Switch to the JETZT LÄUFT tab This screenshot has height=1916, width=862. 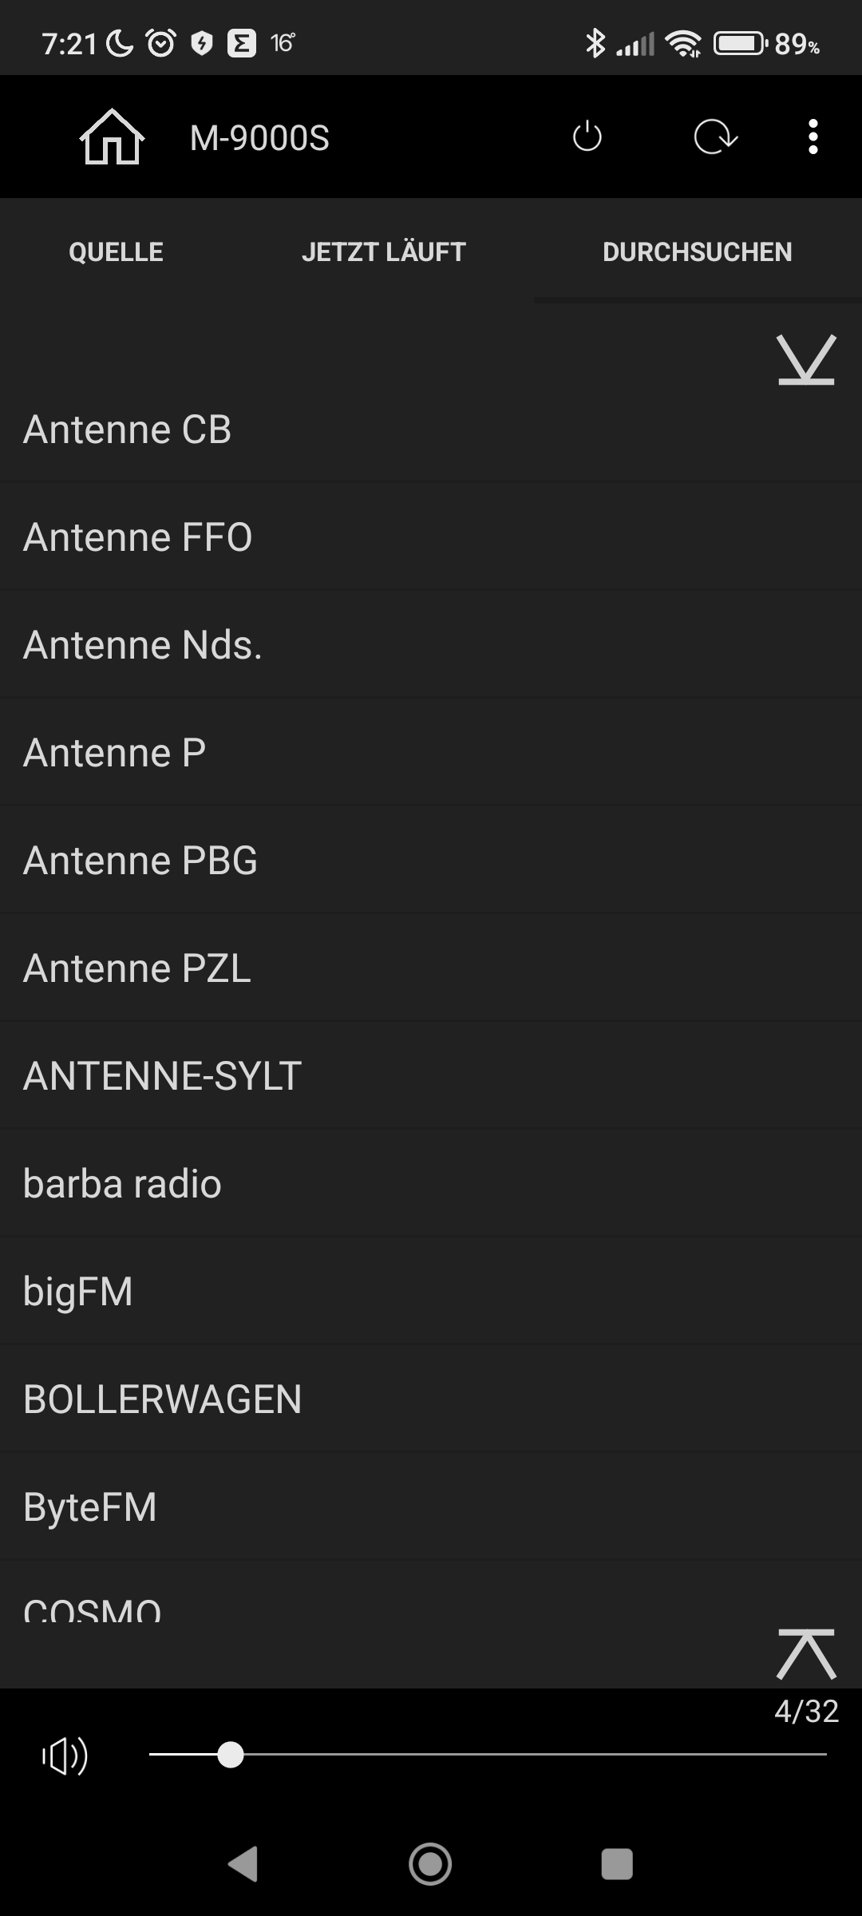pyautogui.click(x=383, y=252)
